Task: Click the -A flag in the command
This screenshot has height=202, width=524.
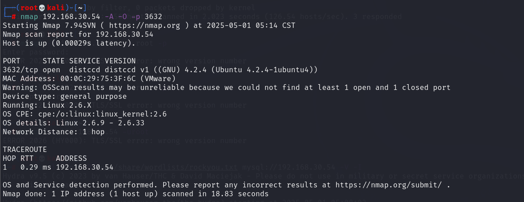Action: (109, 17)
